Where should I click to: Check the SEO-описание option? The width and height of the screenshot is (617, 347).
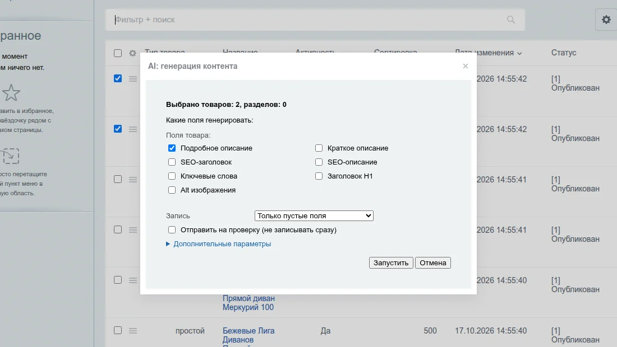[x=319, y=162]
